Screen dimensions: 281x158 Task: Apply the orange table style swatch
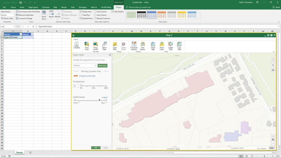pyautogui.click(x=161, y=15)
